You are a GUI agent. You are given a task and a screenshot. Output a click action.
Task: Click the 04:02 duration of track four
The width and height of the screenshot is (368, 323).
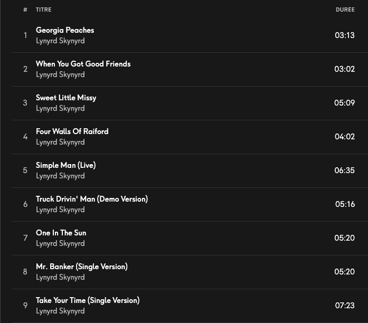[344, 137]
